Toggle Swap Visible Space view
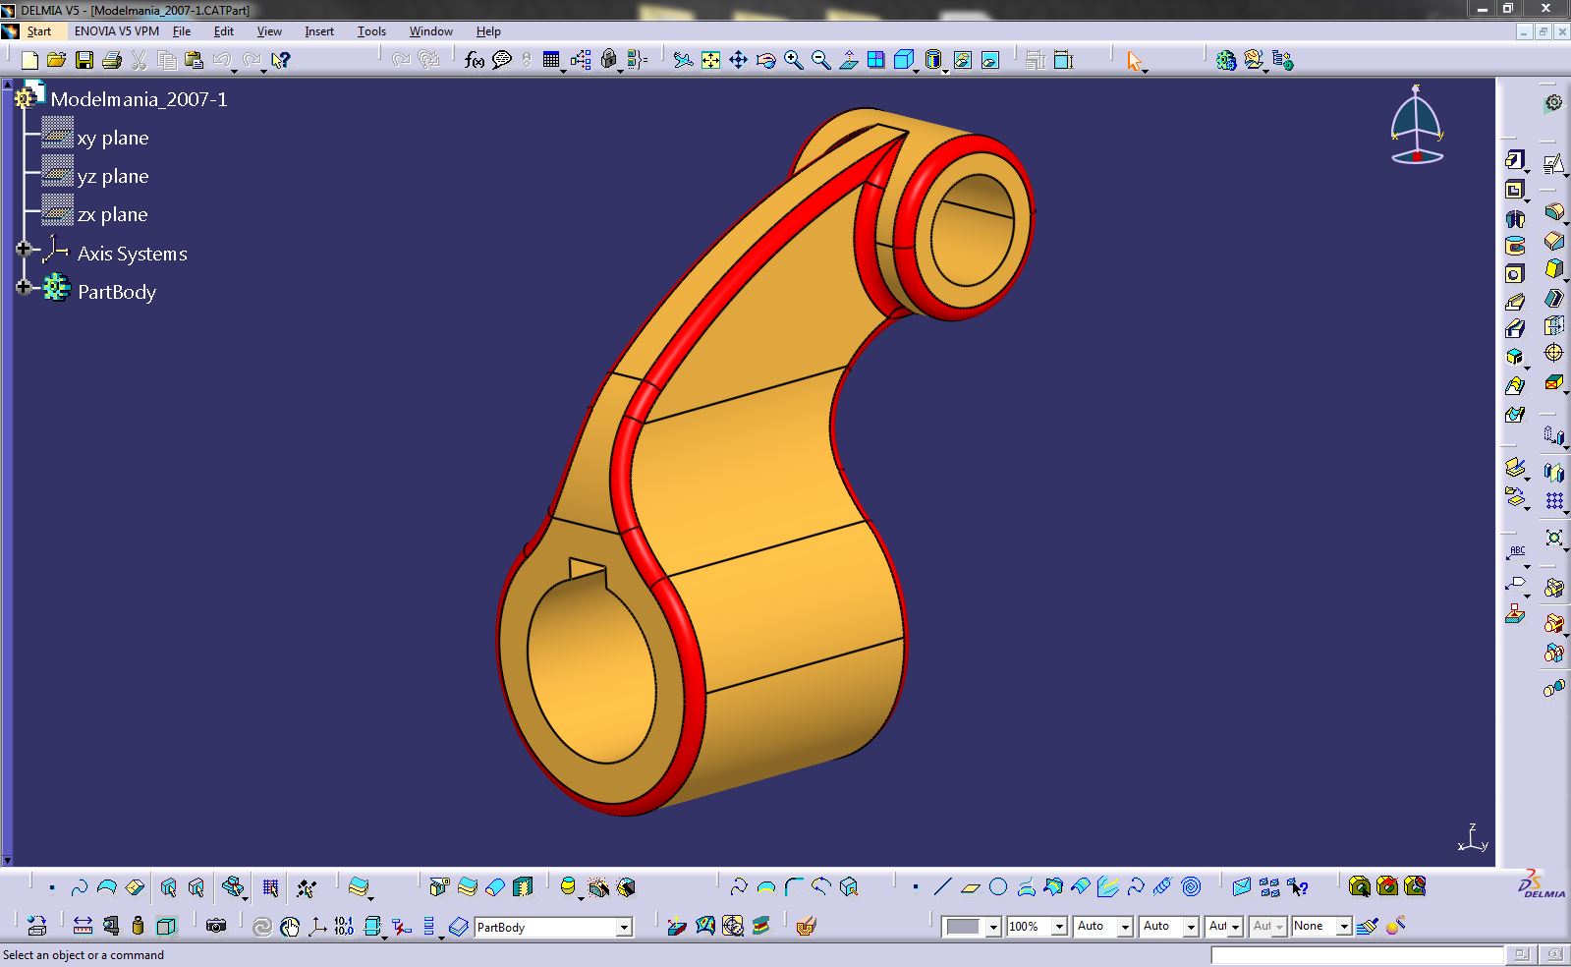 point(989,61)
